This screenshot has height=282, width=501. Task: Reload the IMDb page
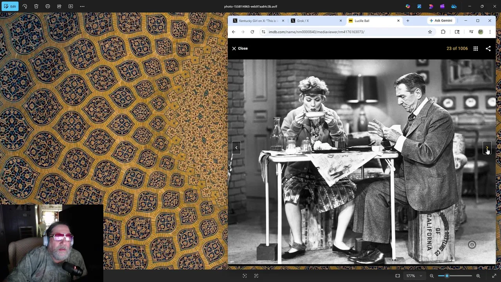click(x=252, y=32)
